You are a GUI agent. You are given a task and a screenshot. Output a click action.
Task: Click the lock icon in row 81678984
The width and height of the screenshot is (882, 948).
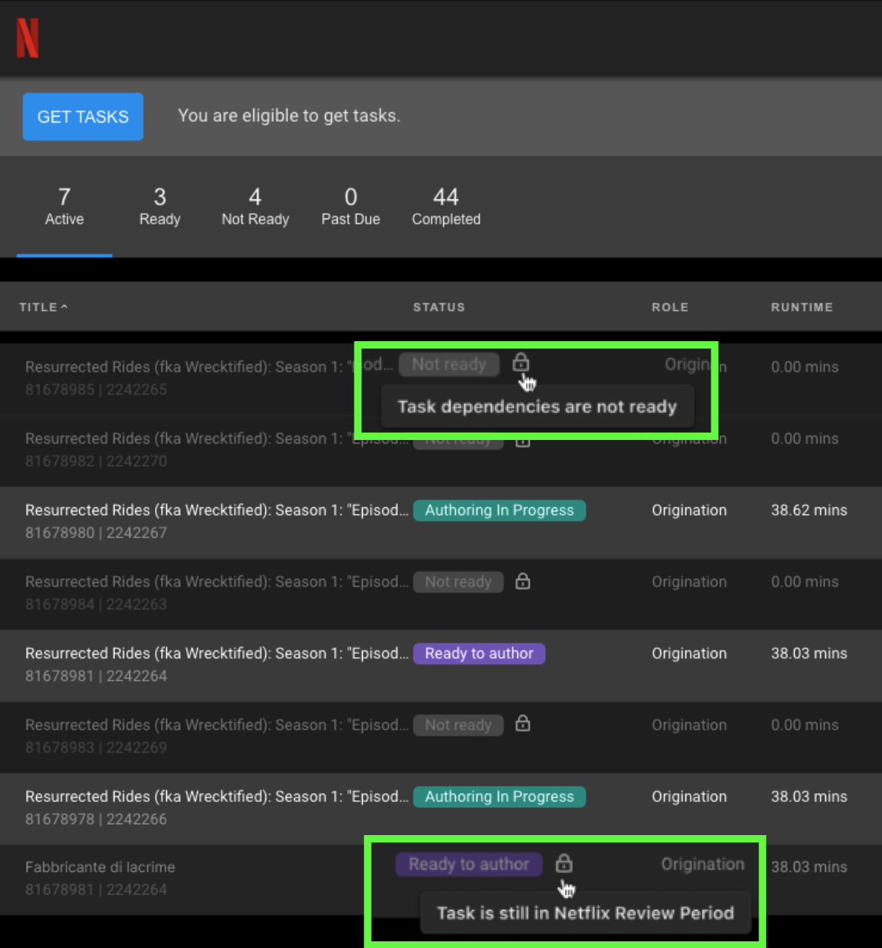(523, 581)
